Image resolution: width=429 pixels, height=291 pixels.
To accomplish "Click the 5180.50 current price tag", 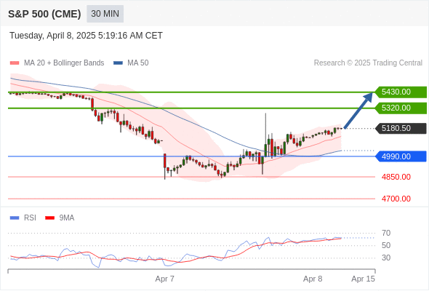I will [401, 128].
